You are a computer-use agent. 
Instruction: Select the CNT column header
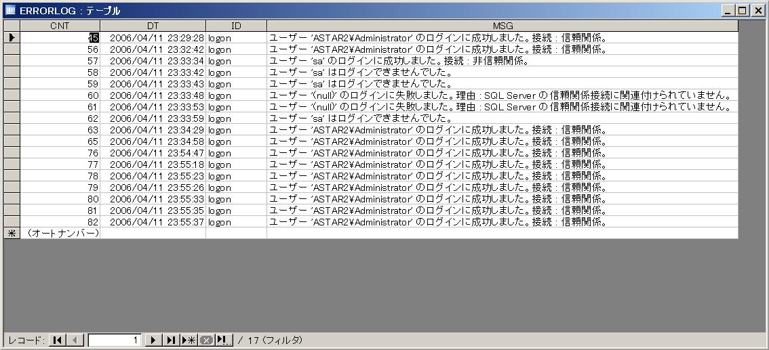tap(60, 26)
